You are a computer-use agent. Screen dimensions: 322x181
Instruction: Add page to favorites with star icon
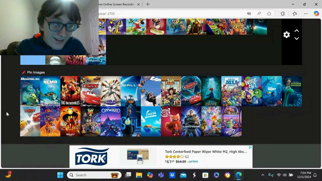pyautogui.click(x=269, y=14)
